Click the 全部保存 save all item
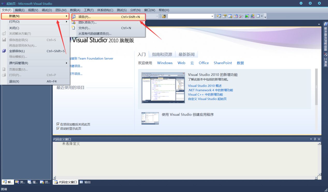Image resolution: width=328 pixels, height=192 pixels. click(x=17, y=51)
